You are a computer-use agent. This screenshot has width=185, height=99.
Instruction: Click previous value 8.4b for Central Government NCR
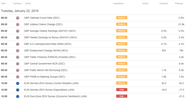[181, 64]
